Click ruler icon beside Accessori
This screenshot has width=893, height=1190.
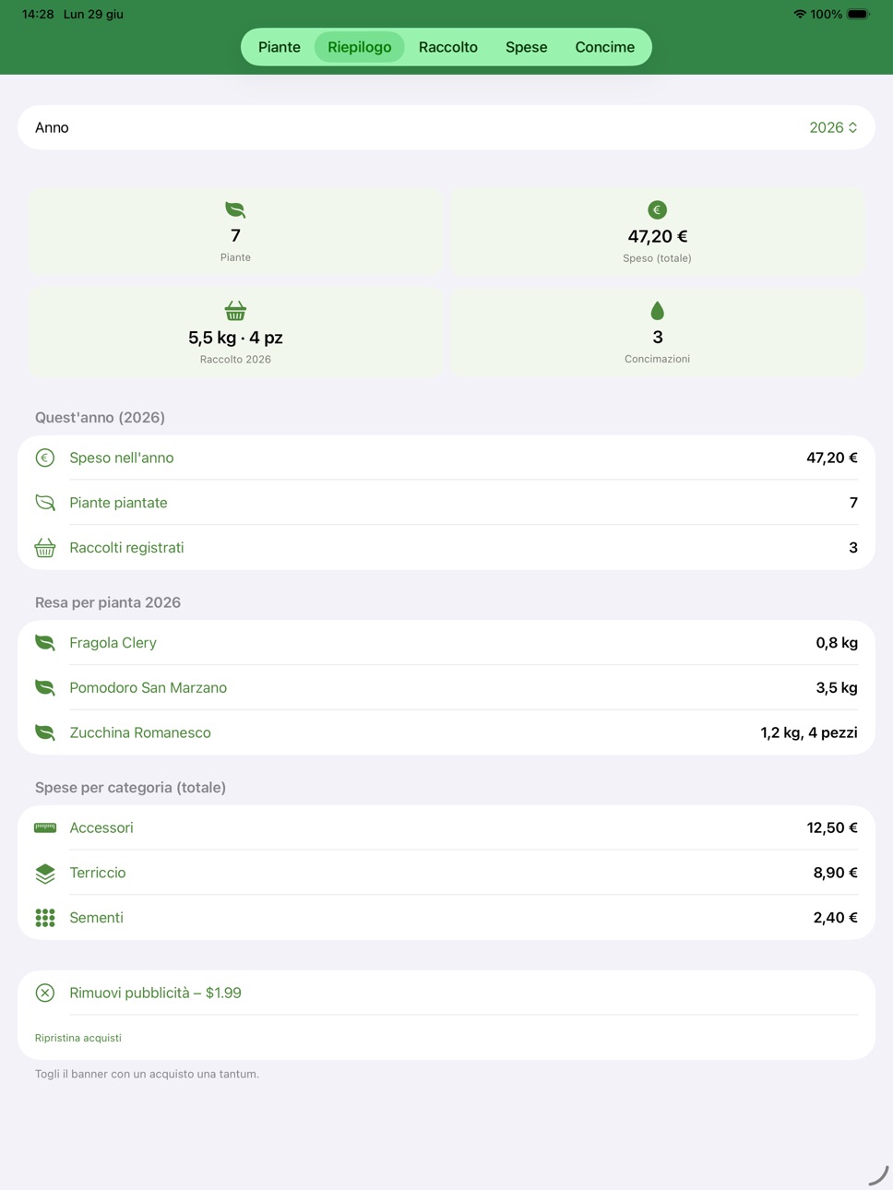[45, 827]
